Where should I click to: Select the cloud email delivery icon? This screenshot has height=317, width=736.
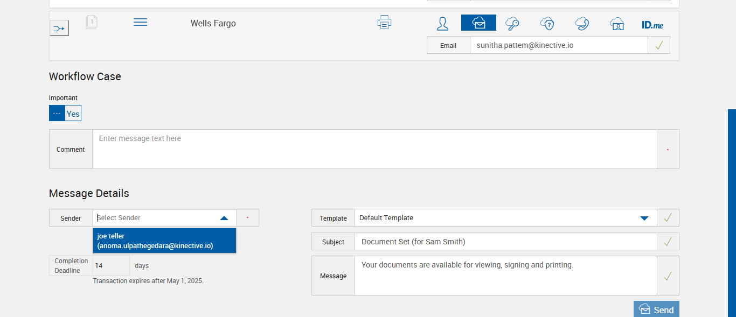[x=478, y=23]
